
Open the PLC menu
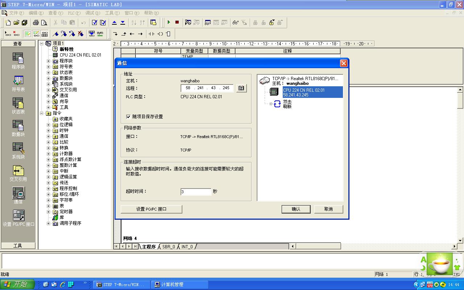[74, 13]
